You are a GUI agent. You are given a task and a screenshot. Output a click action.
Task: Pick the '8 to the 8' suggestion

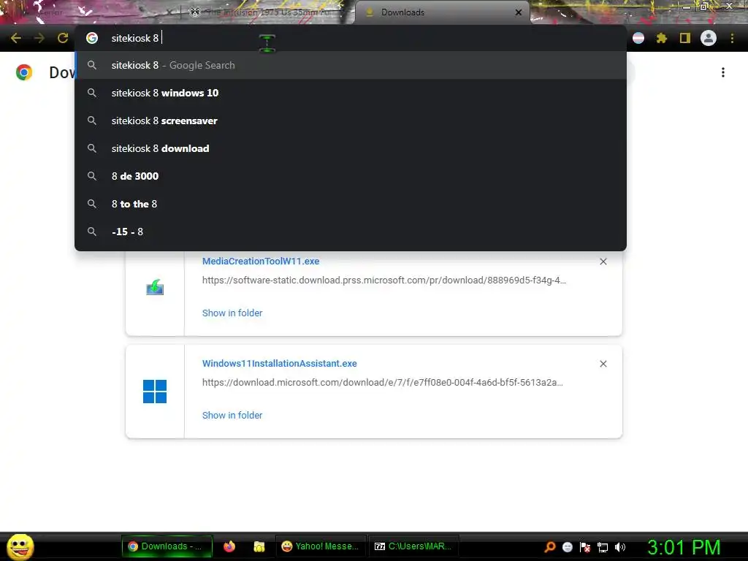(x=351, y=204)
